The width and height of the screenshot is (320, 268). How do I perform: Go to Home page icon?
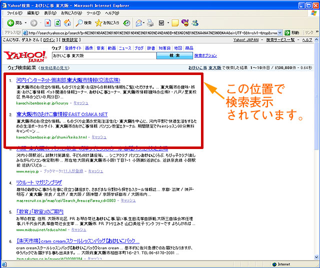tap(67, 23)
